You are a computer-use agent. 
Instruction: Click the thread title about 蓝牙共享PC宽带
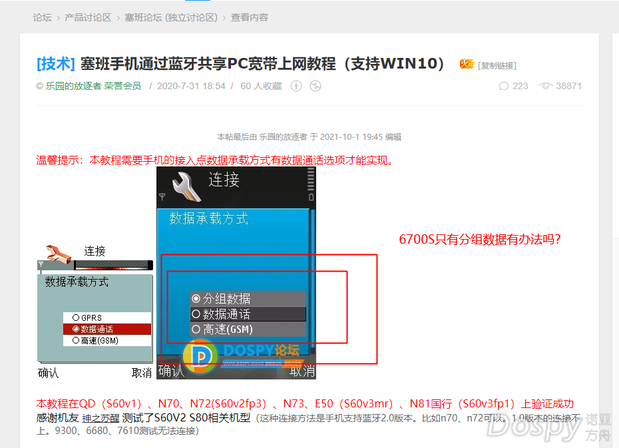tap(262, 63)
